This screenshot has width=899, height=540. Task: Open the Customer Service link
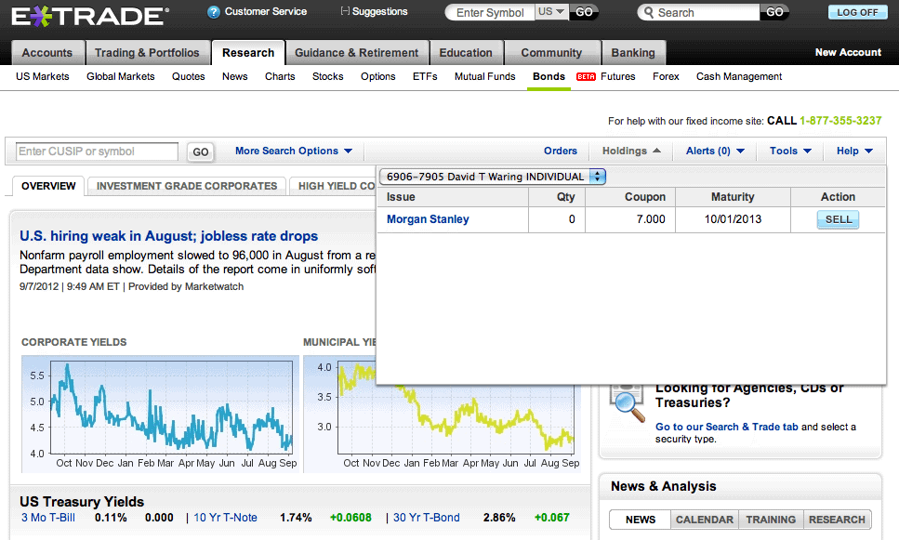pos(266,11)
